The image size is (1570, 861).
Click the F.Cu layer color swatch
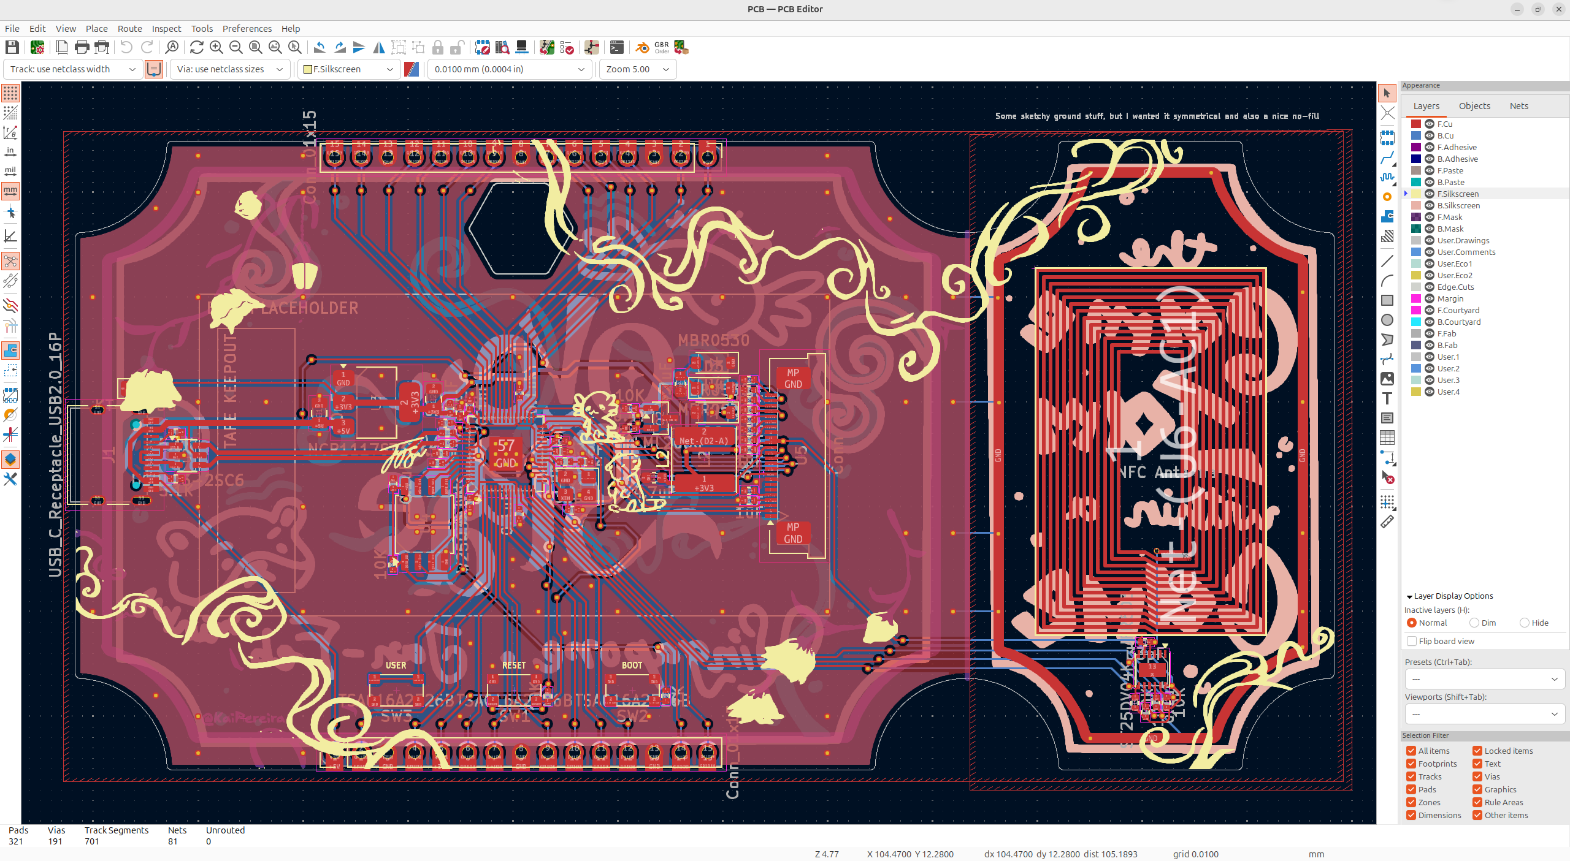pyautogui.click(x=1416, y=124)
